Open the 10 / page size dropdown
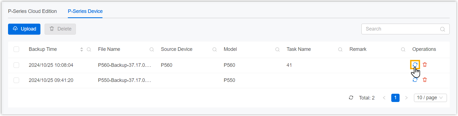The height and width of the screenshot is (116, 458). point(430,98)
